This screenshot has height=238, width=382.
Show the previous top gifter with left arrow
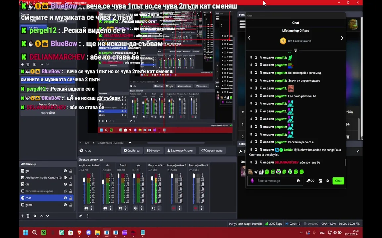click(x=249, y=38)
